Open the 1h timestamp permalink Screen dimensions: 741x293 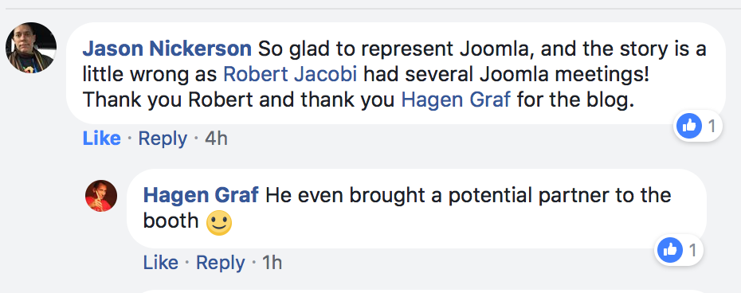coord(272,263)
